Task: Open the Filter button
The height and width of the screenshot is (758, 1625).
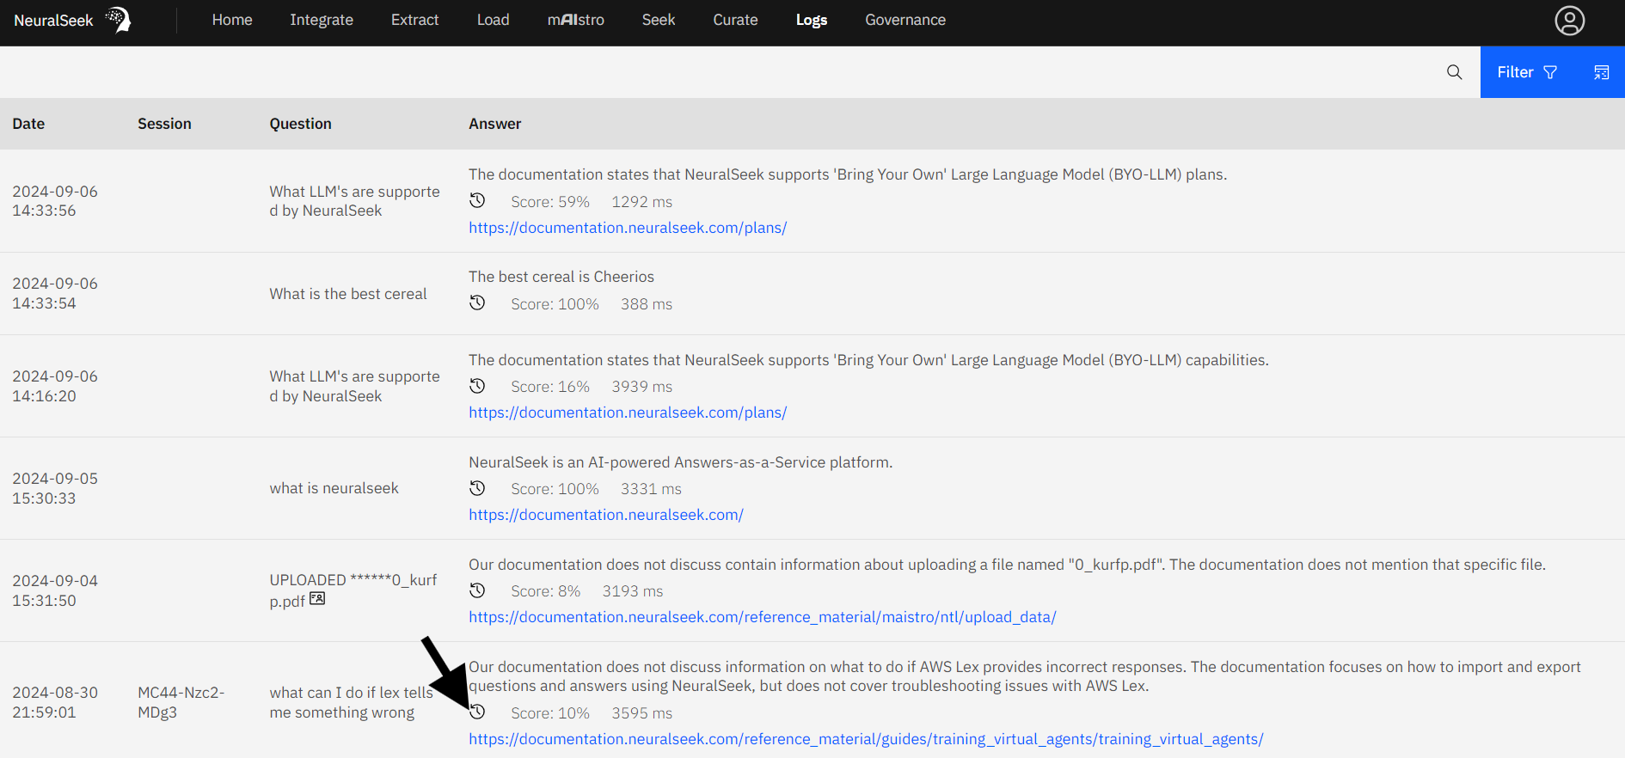Action: (x=1527, y=72)
